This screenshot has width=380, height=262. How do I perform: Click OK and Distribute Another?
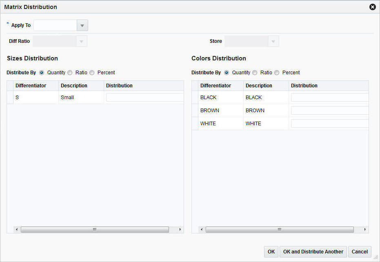(x=313, y=251)
